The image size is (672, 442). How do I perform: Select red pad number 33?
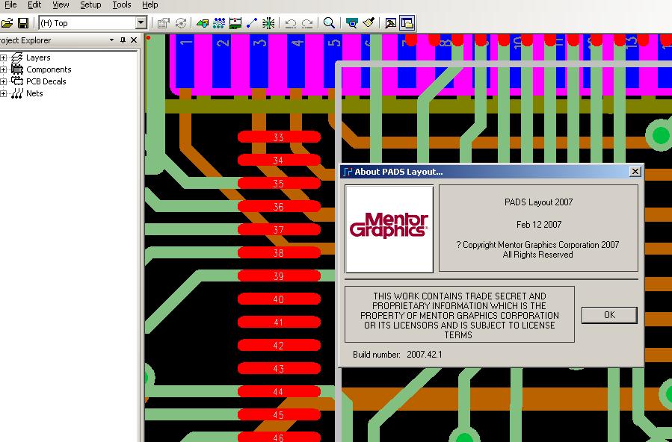(x=279, y=137)
